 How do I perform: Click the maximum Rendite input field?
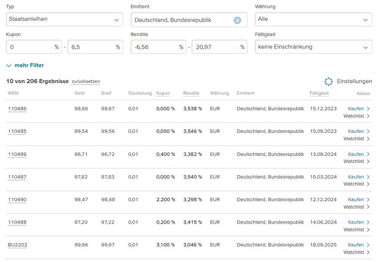(215, 47)
